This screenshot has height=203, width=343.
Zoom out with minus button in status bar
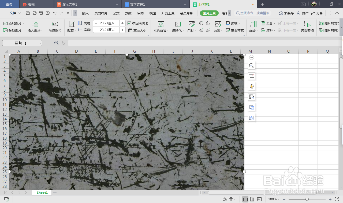click(284, 199)
